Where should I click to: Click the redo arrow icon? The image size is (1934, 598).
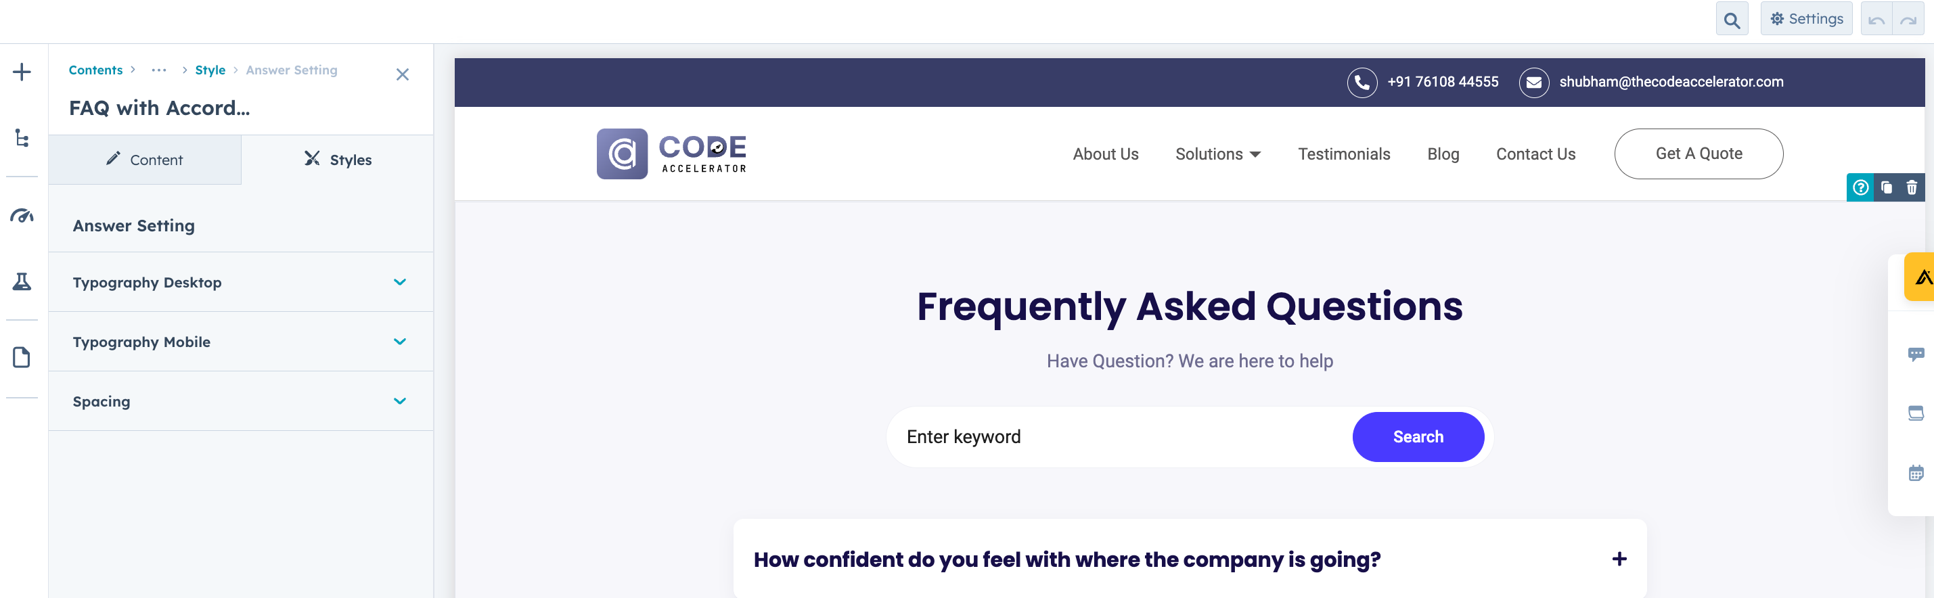point(1908,20)
